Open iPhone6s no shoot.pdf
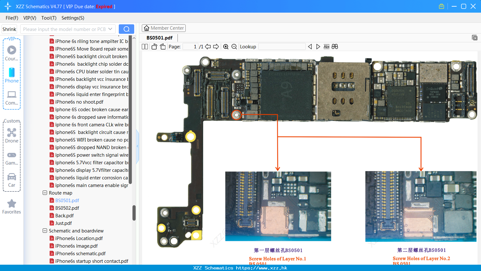481x271 pixels. [x=79, y=102]
